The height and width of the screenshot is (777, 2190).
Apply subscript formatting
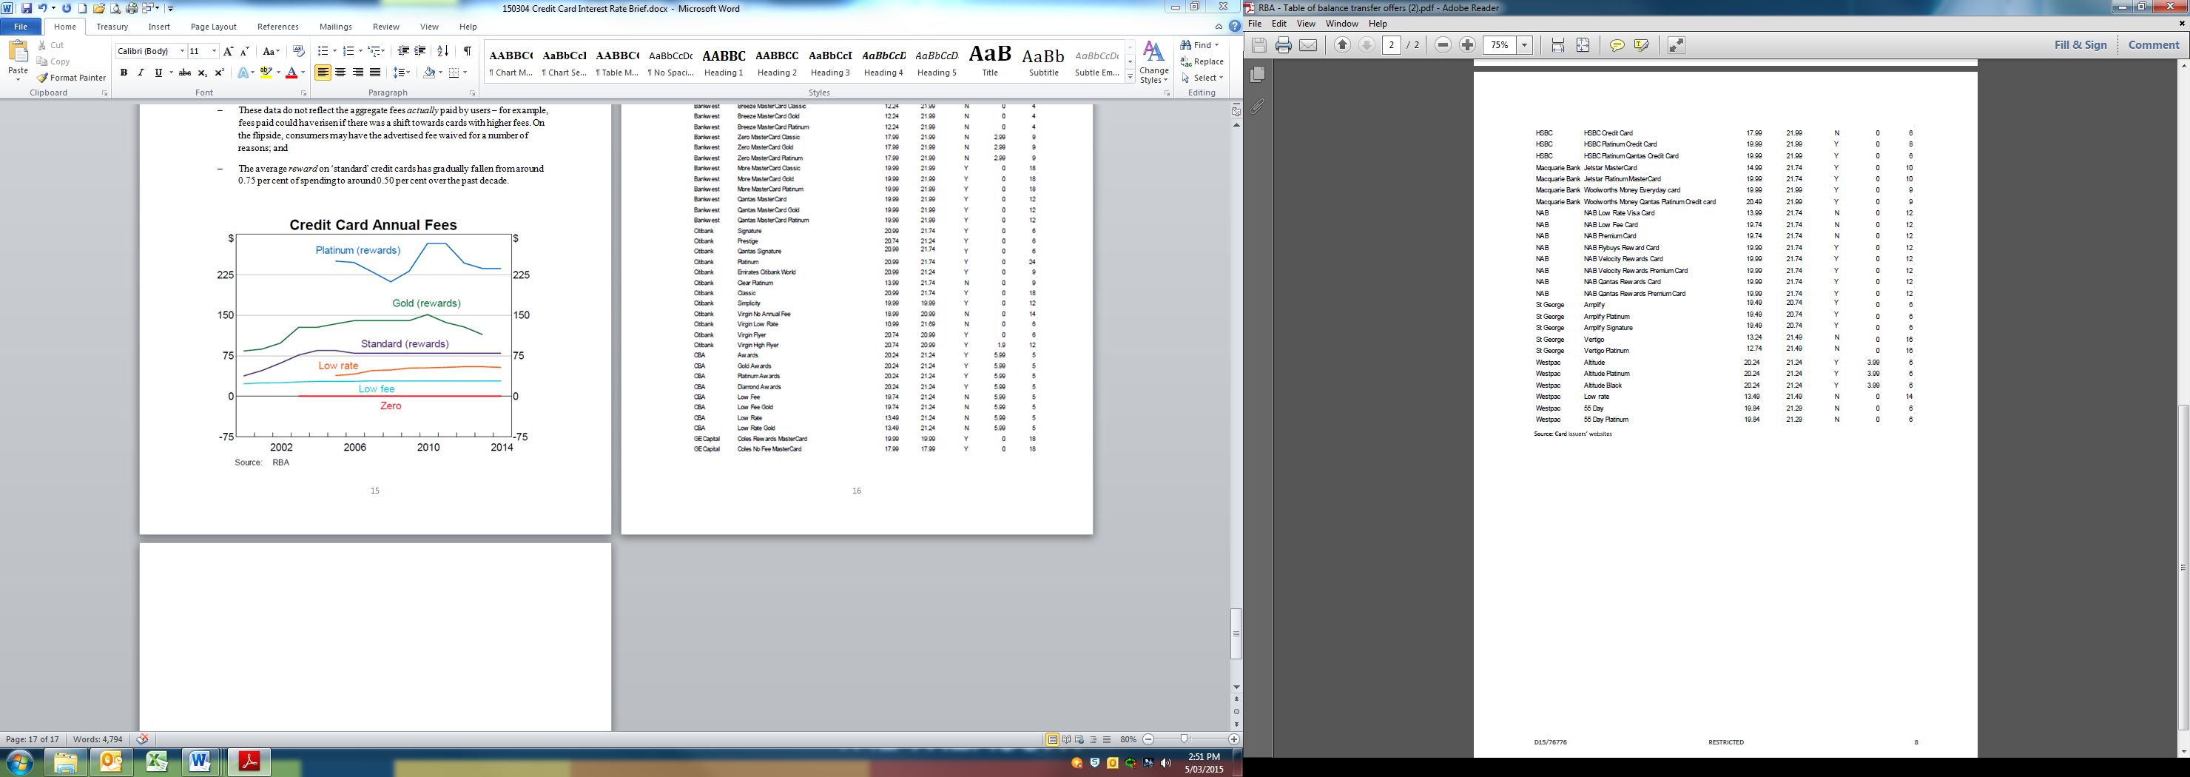point(202,73)
